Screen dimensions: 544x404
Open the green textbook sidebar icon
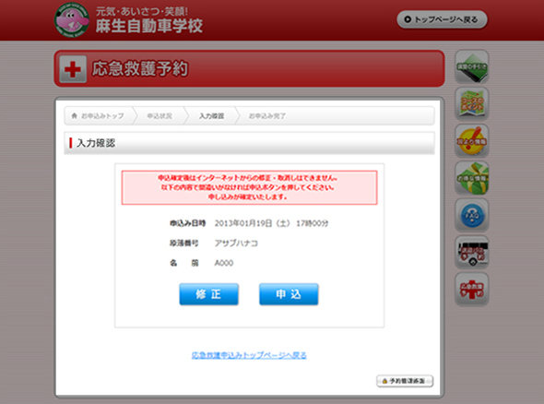471,66
